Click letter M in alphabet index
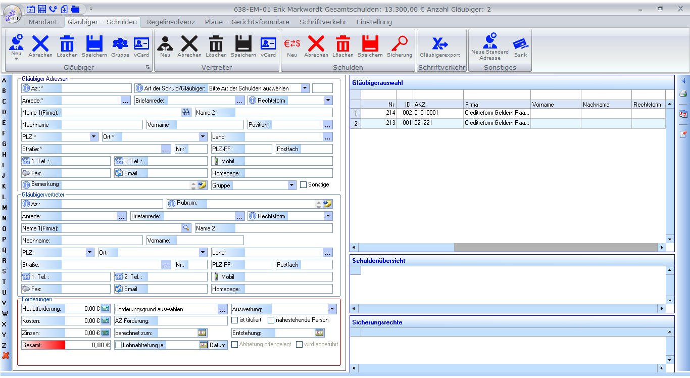 (5, 207)
